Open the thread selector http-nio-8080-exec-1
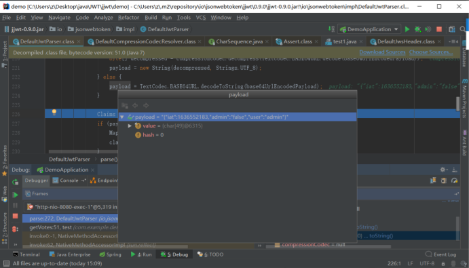The width and height of the screenshot is (469, 268). click(x=71, y=207)
